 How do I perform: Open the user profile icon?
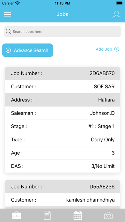[116, 14]
